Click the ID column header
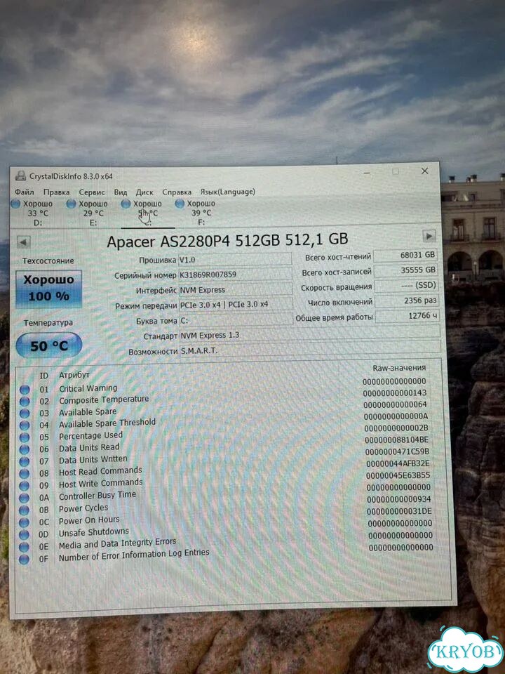The image size is (505, 674). click(x=43, y=376)
